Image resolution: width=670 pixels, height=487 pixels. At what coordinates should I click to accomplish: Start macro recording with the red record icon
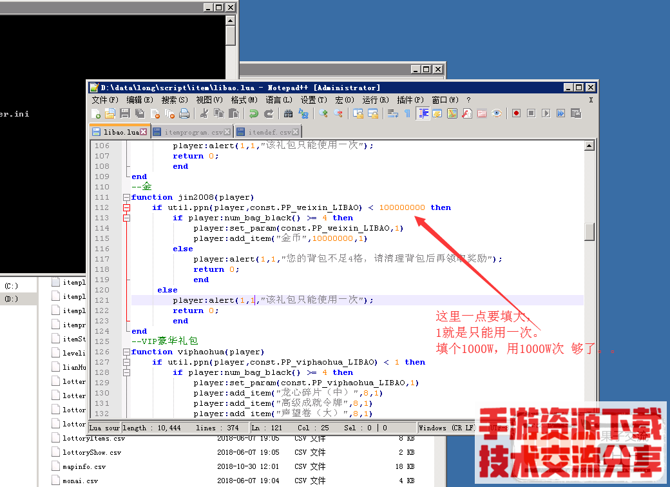coord(515,113)
